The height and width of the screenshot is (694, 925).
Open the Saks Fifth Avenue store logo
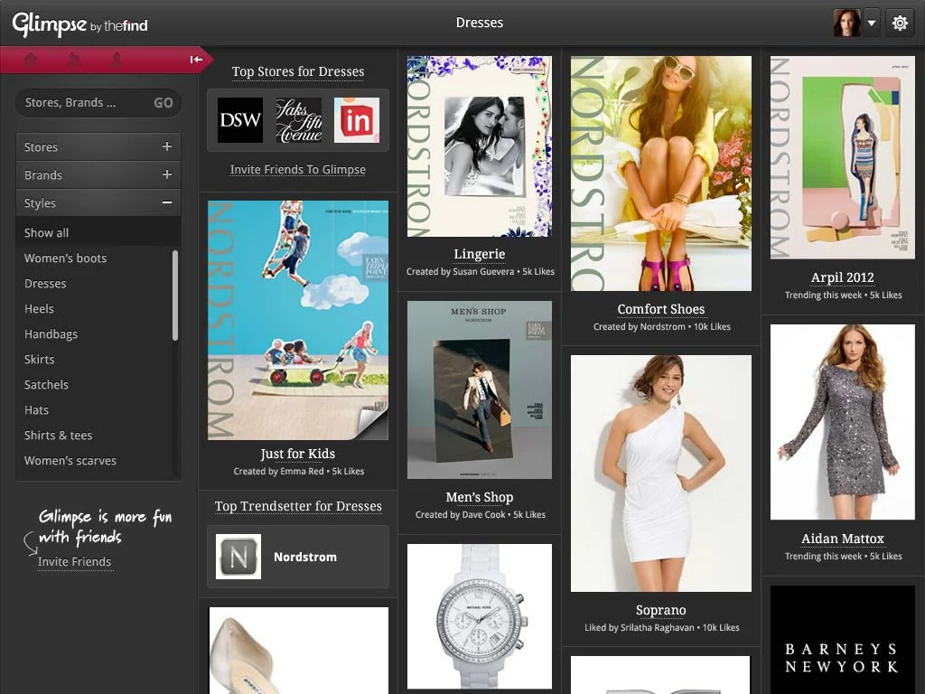coord(298,120)
